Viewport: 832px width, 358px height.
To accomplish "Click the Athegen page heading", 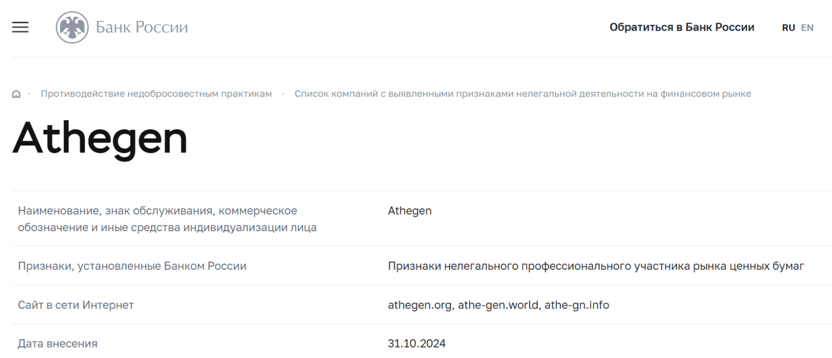I will click(x=100, y=139).
